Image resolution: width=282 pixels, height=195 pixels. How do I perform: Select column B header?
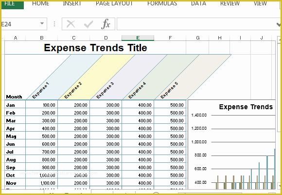(x=42, y=38)
